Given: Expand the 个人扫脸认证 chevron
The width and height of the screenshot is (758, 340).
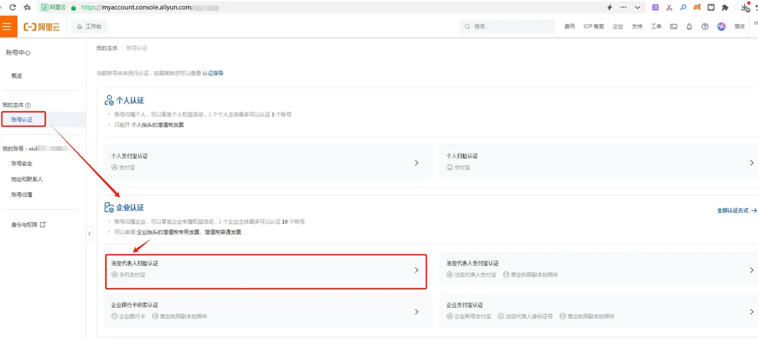Looking at the screenshot, I should coord(752,163).
